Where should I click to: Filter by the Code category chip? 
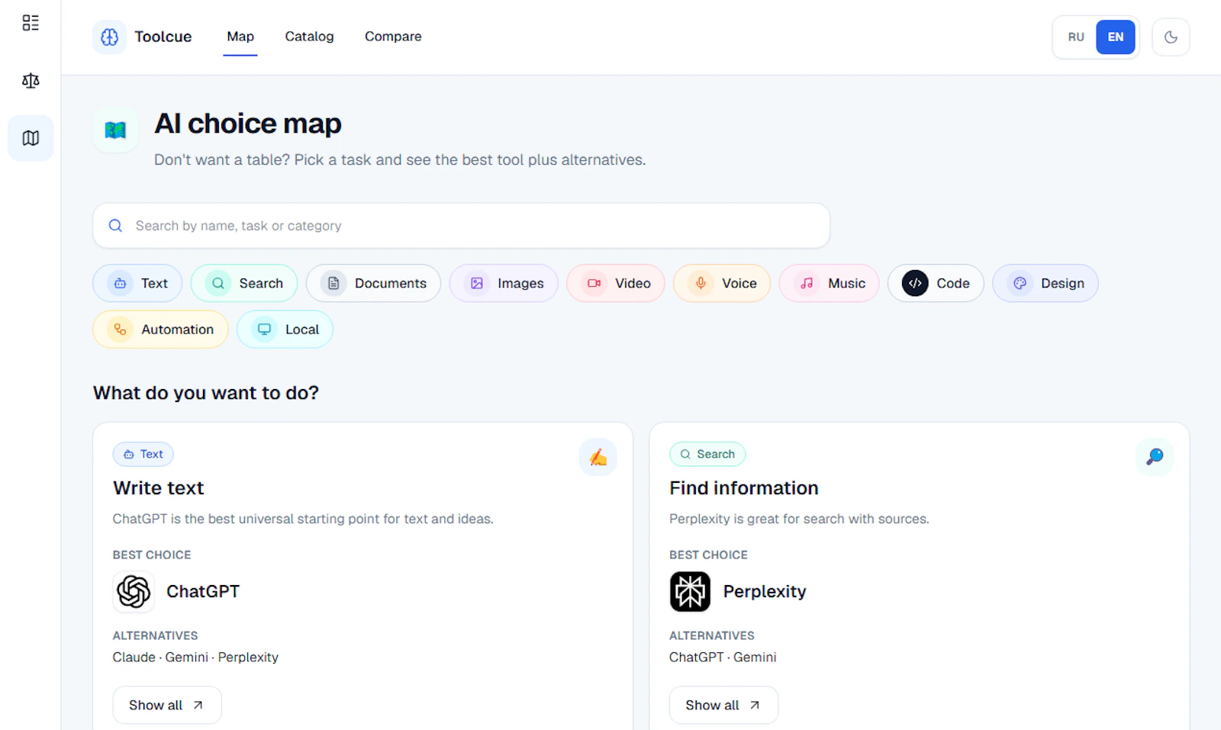[x=936, y=283]
